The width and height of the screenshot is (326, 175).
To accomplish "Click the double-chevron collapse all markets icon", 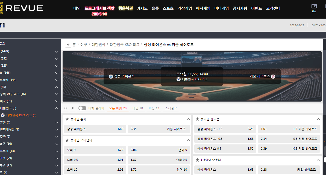I will coord(73,108).
